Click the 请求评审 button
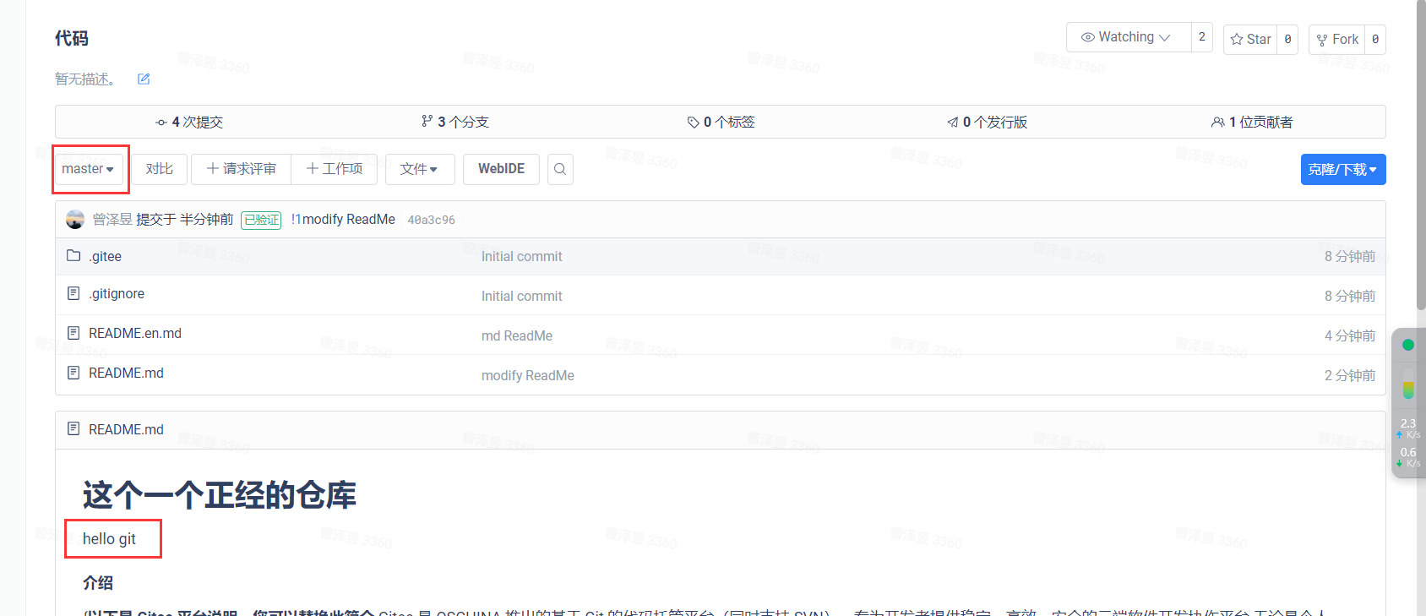The image size is (1426, 616). [242, 169]
